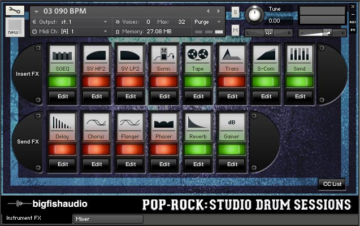Image resolution: width=360 pixels, height=226 pixels.
Task: Edit the Reverb effect settings
Action: pos(198,164)
